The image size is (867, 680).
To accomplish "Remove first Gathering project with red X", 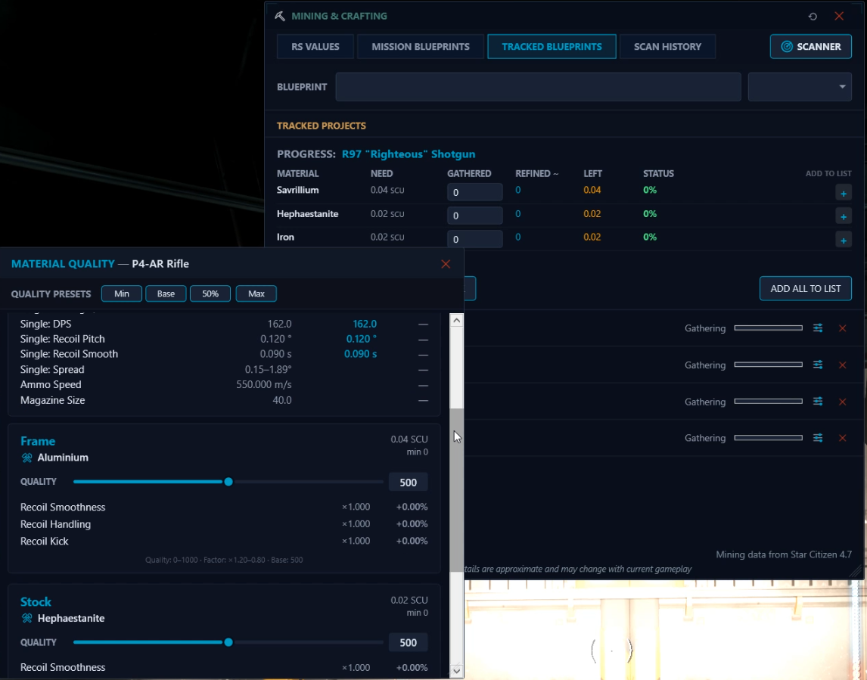I will [843, 328].
